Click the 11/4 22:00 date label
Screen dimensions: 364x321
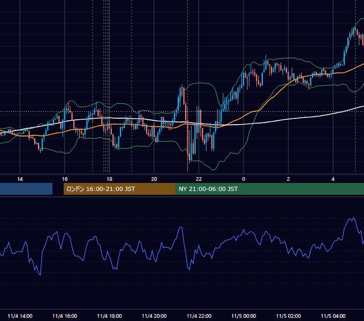point(199,316)
